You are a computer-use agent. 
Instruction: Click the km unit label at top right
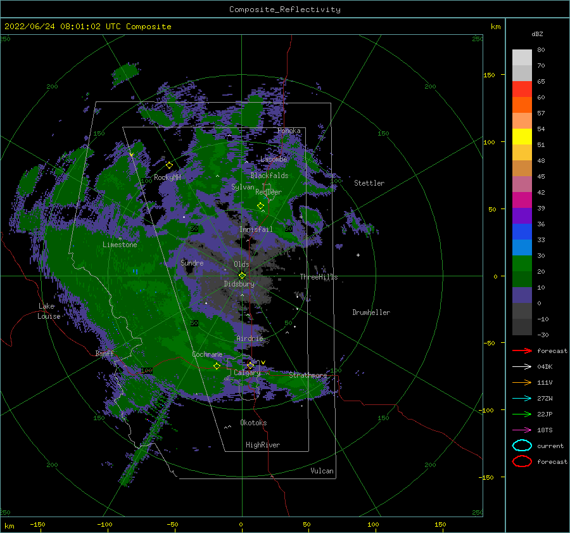coord(495,27)
